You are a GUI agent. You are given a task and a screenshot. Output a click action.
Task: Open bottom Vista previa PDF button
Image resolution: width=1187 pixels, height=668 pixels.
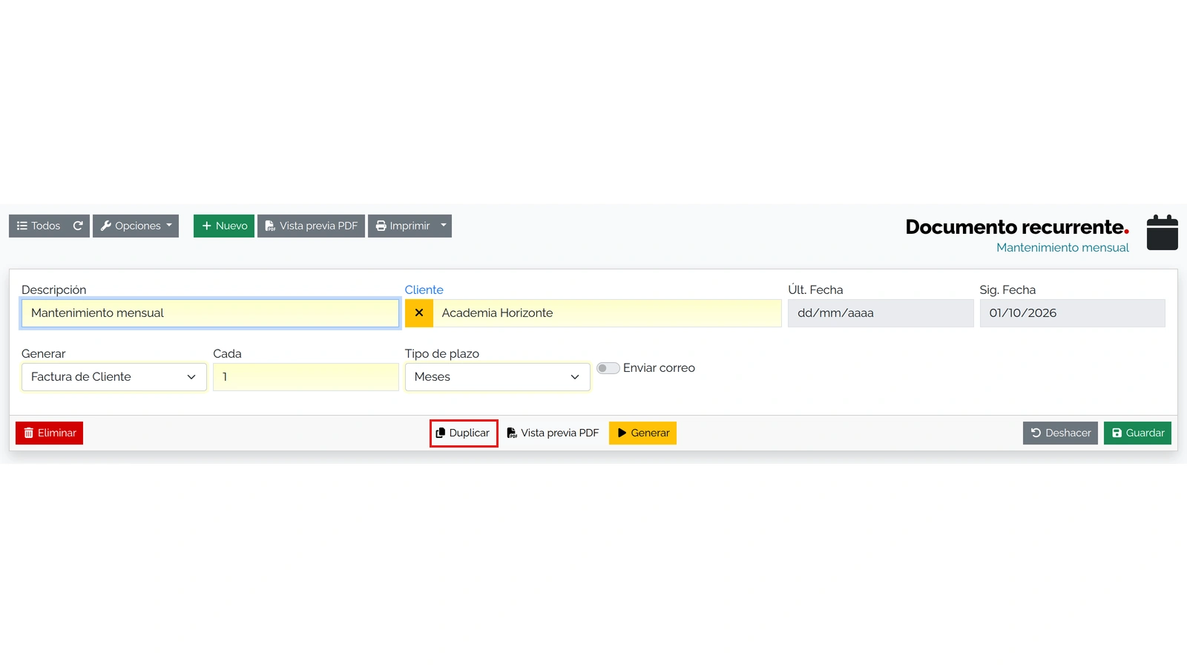[x=553, y=433]
